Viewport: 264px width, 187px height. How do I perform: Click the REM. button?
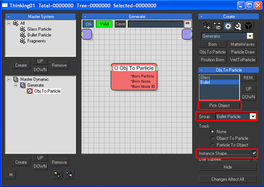click(x=249, y=78)
